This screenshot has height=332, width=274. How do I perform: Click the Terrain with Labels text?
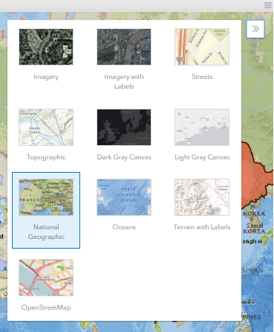point(202,227)
